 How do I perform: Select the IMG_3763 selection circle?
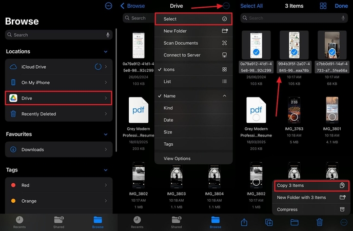(x=294, y=117)
